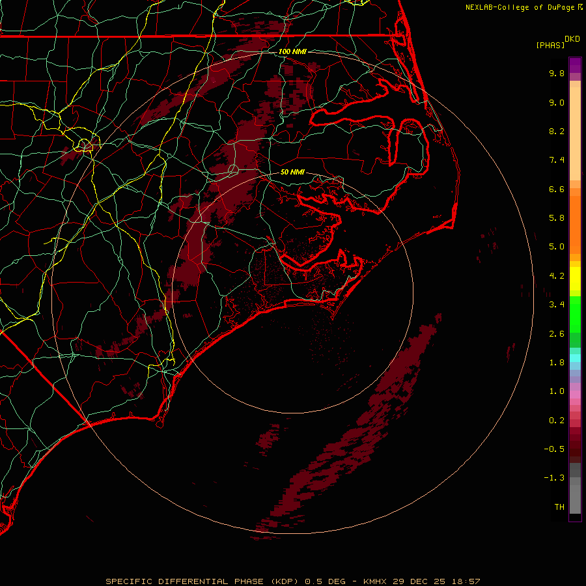Click the 7.4 value on the scale

[557, 160]
